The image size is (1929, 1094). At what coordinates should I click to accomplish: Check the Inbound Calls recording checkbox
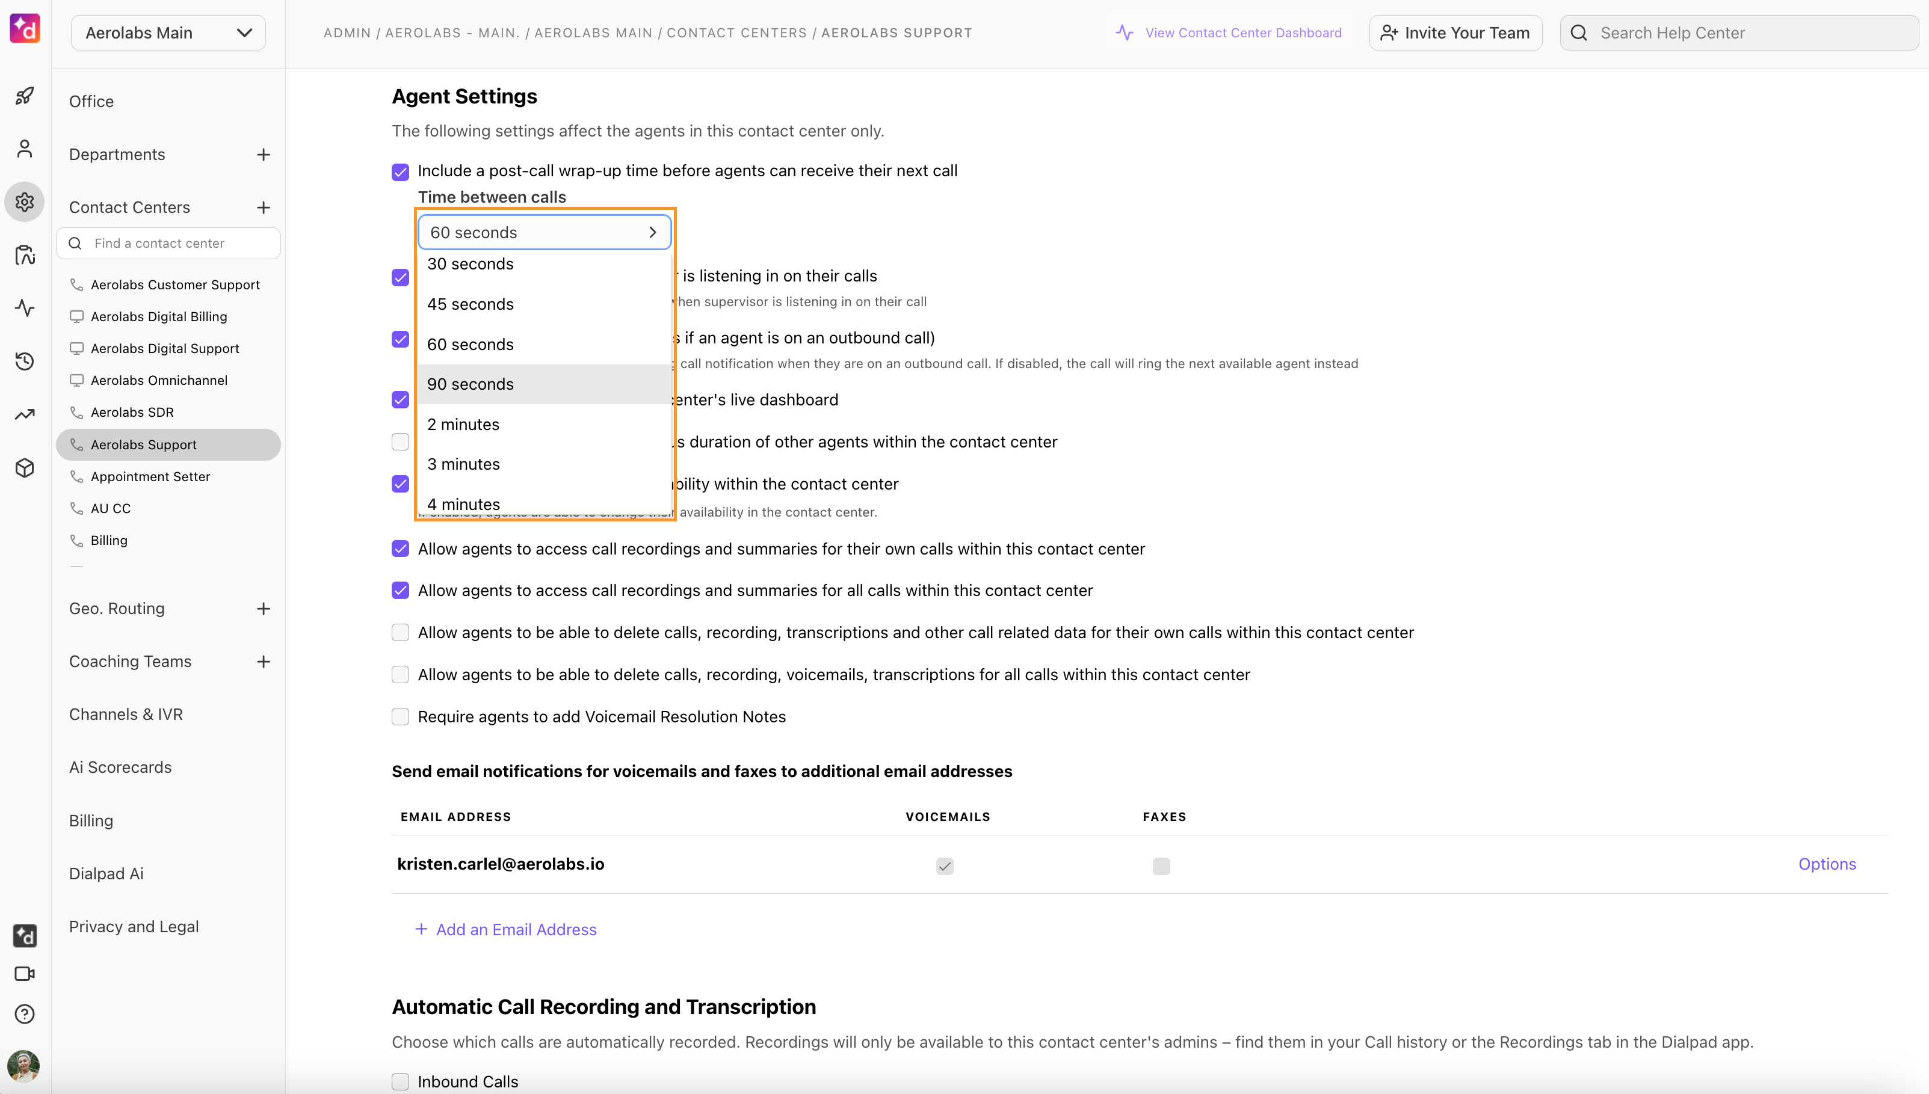pyautogui.click(x=401, y=1082)
